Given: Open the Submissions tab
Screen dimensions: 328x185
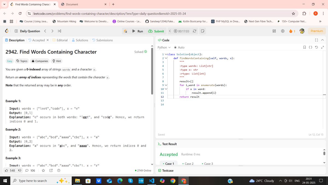Looking at the screenshot, I should 102,40.
